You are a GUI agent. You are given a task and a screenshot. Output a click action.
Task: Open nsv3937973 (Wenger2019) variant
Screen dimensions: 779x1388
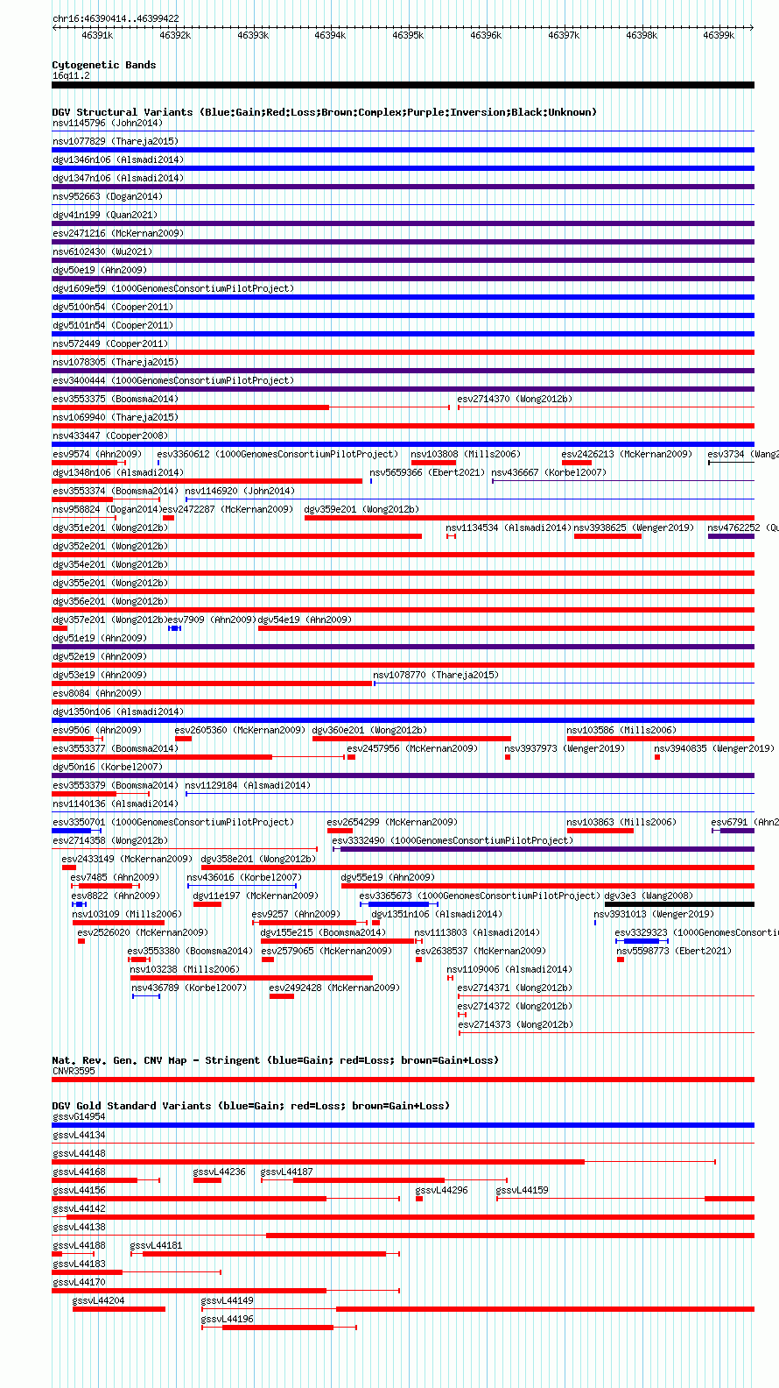565,748
